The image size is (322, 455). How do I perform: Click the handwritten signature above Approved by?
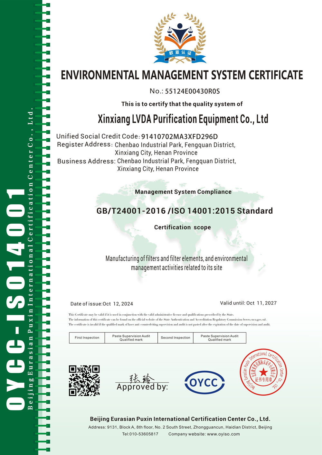(x=142, y=378)
